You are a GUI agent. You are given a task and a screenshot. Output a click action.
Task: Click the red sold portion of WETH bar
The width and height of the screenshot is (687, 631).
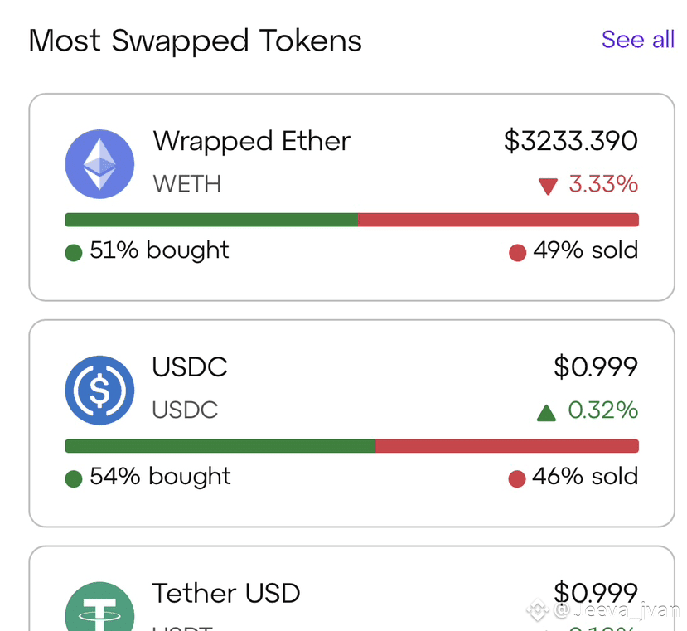click(x=497, y=220)
